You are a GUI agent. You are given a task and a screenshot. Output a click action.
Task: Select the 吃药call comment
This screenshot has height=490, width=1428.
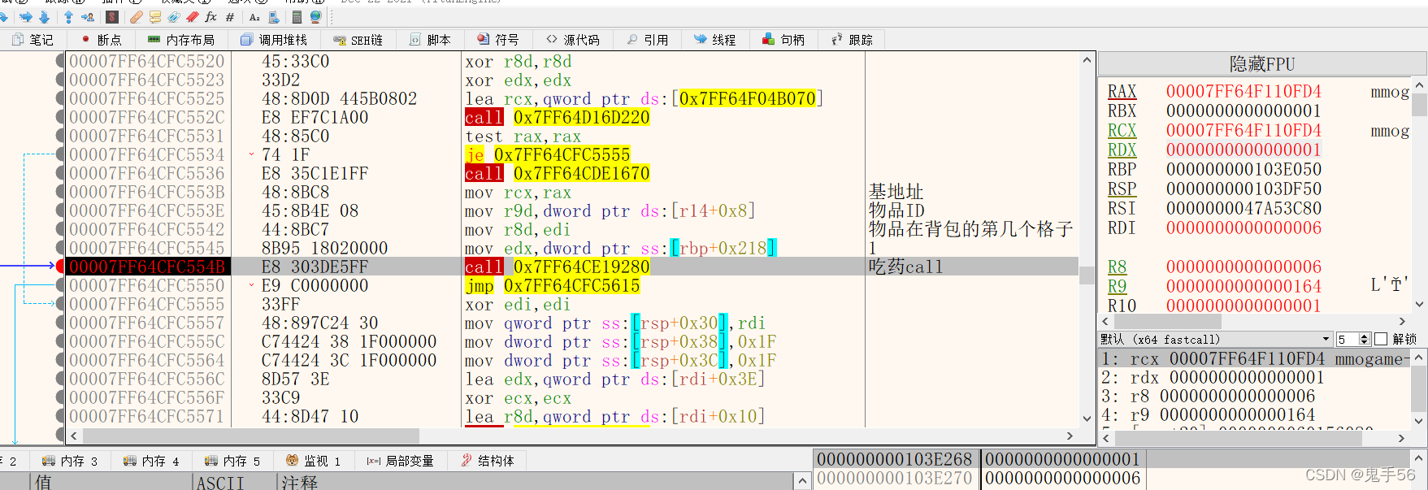click(x=905, y=267)
